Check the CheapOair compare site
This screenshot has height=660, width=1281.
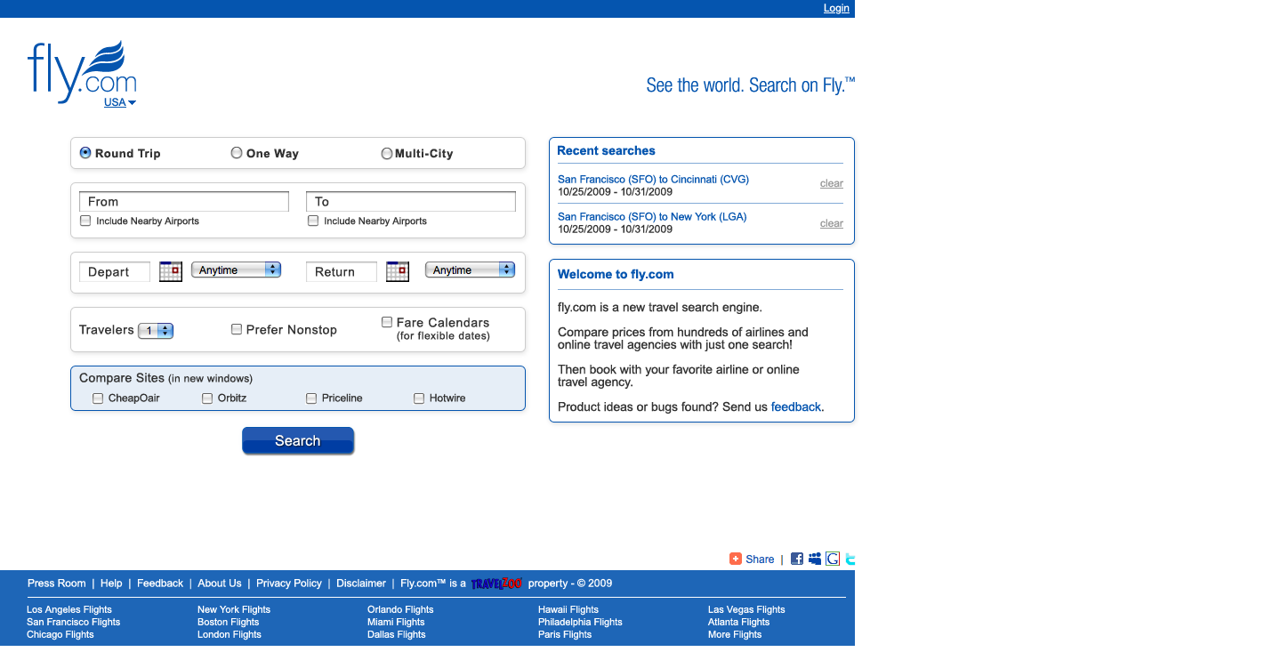point(98,398)
